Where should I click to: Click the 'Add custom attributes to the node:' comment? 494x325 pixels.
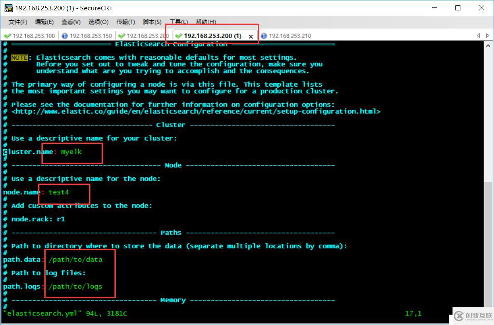[82, 206]
